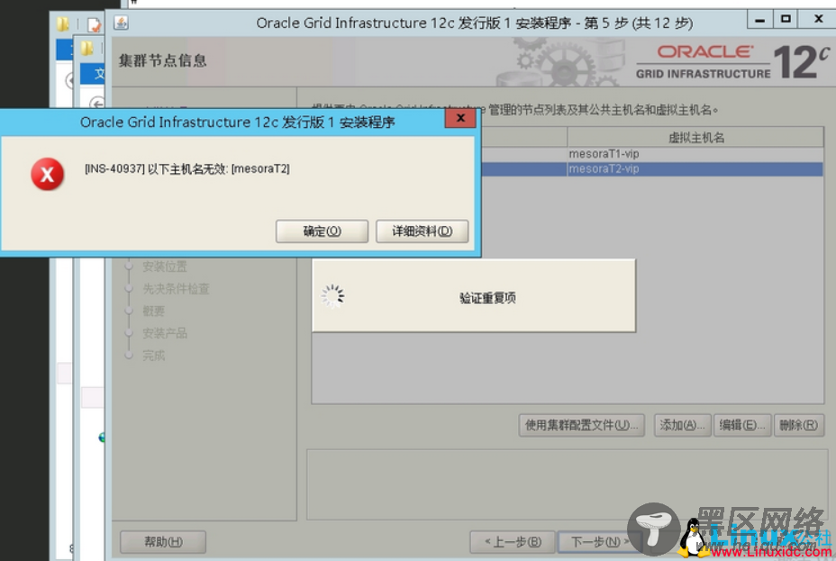Click the 删除(R) button
Viewport: 836px width, 561px height.
(799, 425)
